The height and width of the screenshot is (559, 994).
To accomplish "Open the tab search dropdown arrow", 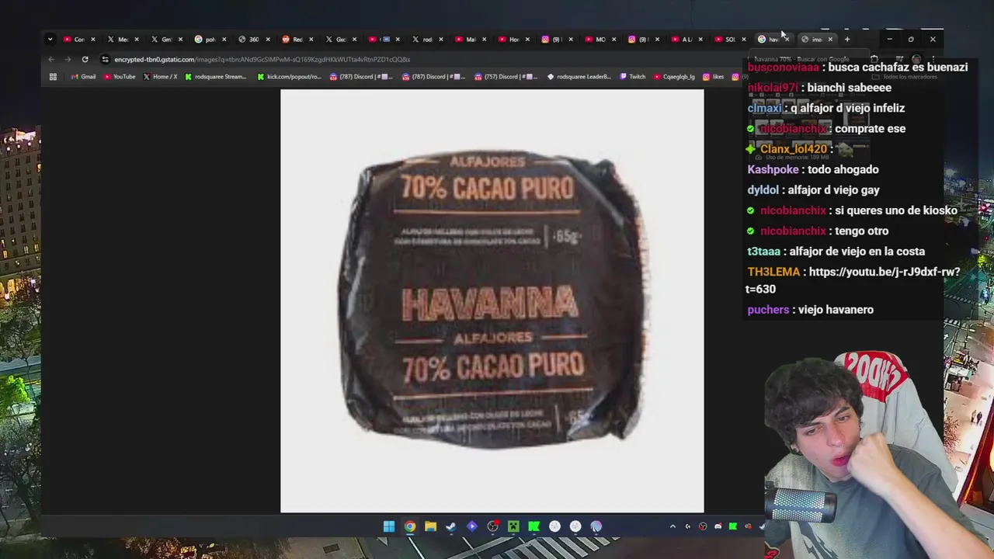I will point(50,39).
